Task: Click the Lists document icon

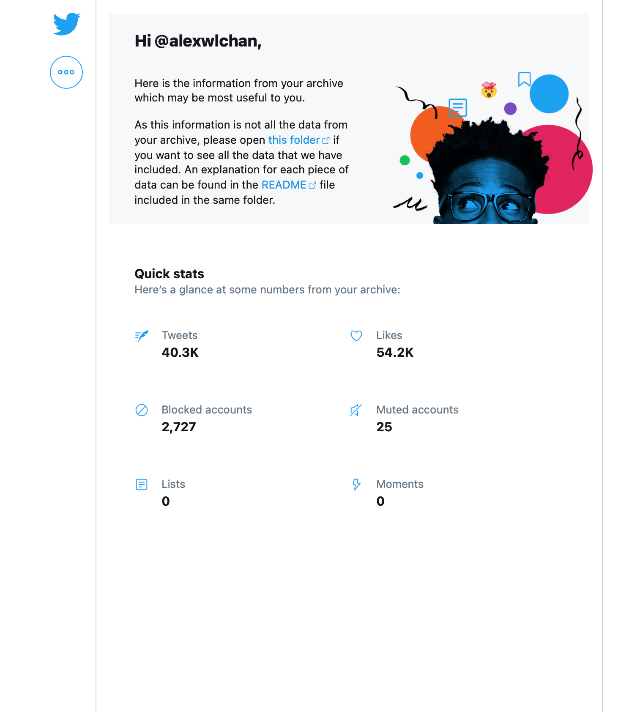Action: point(142,485)
